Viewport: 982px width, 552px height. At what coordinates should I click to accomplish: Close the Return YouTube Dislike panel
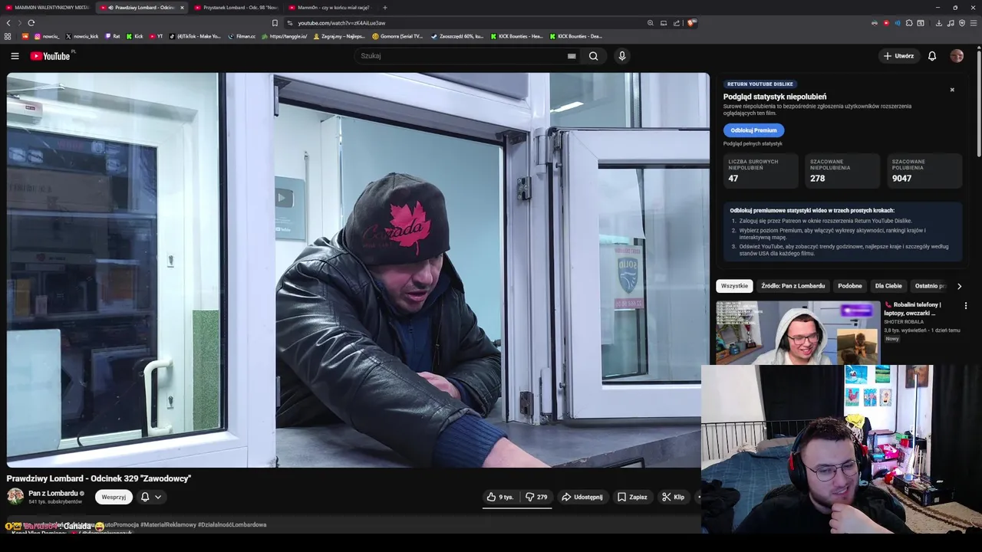click(952, 90)
